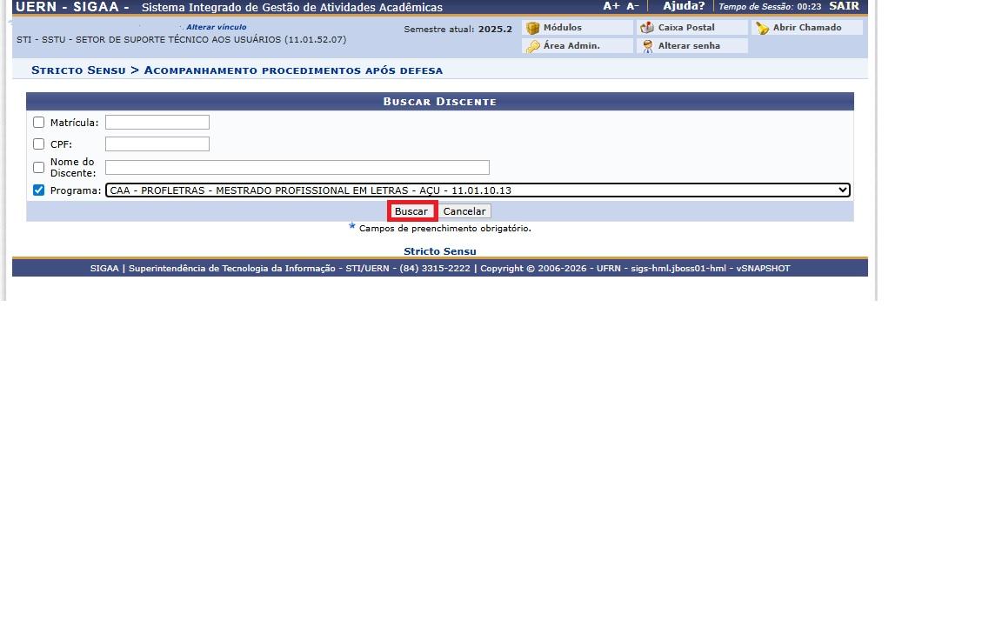This screenshot has width=1002, height=634.
Task: Open the Ajuda? help menu
Action: 684,6
